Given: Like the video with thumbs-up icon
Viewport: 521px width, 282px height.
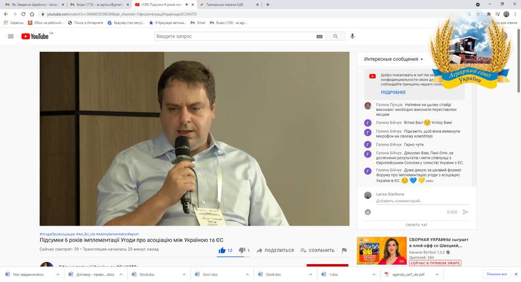Looking at the screenshot, I should [222, 250].
